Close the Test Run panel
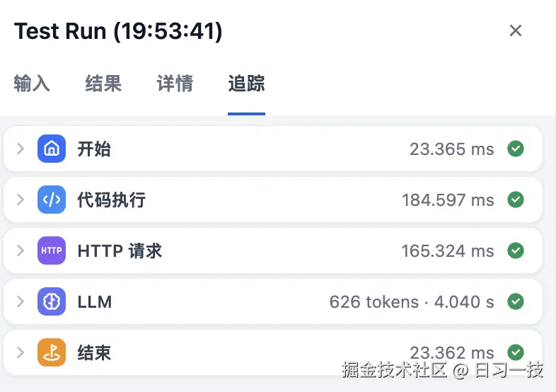 point(516,30)
